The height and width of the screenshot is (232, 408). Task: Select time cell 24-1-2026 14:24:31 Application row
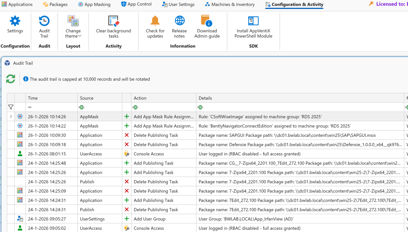coord(52,200)
